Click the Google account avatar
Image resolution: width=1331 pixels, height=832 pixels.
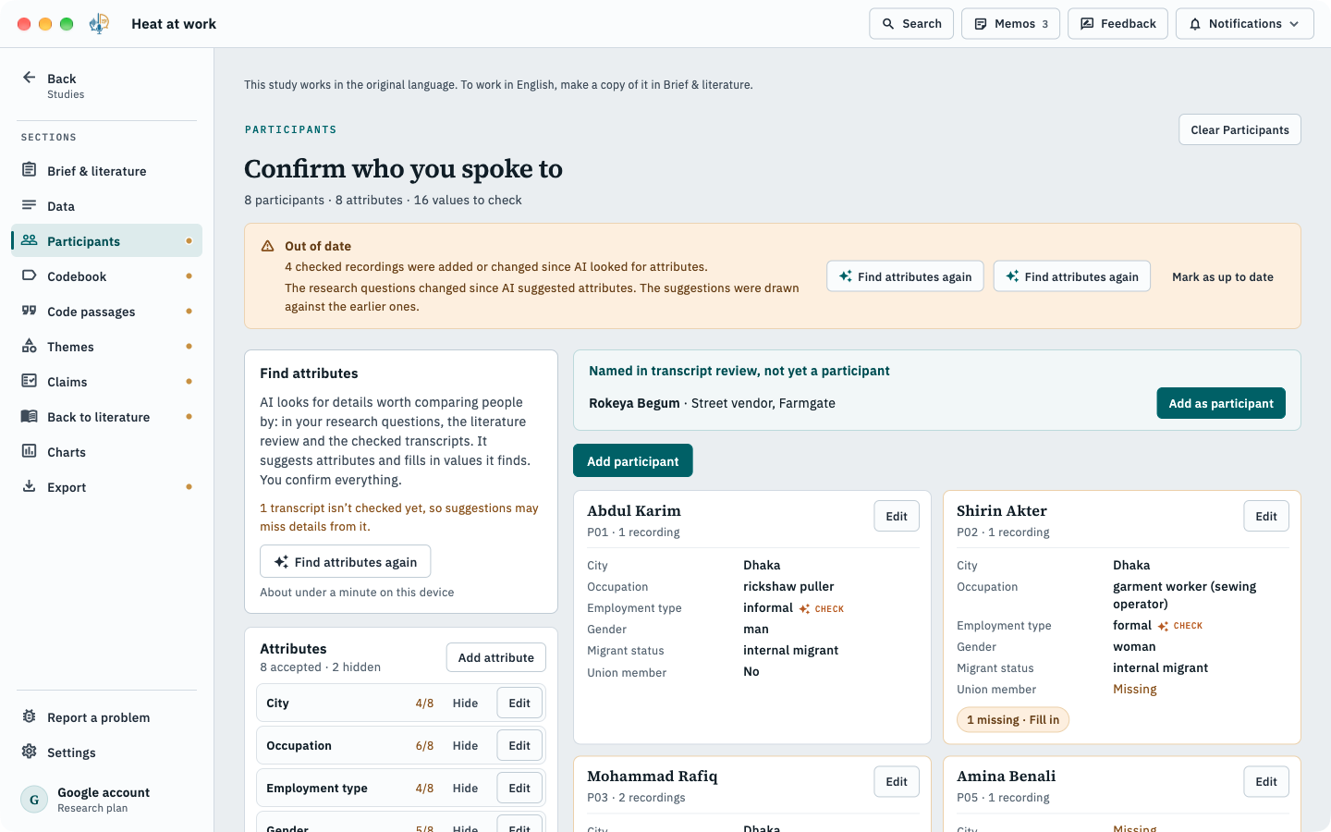point(34,800)
